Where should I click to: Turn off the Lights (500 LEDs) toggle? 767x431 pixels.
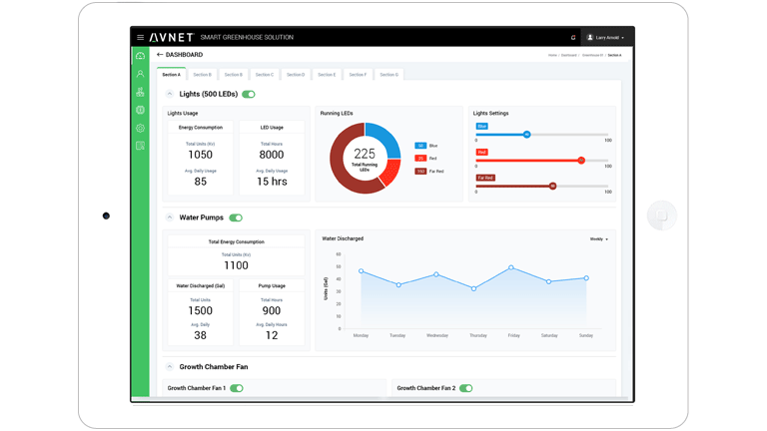pos(249,95)
